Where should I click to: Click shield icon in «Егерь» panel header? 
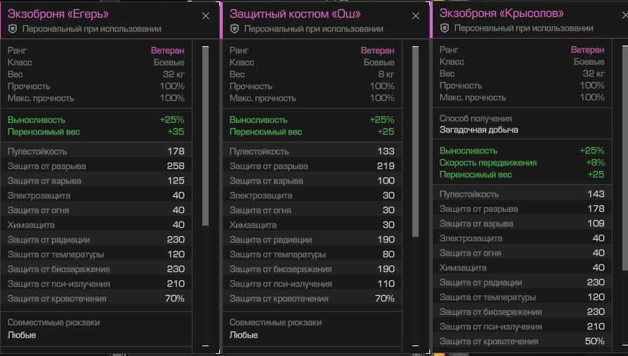(x=13, y=29)
